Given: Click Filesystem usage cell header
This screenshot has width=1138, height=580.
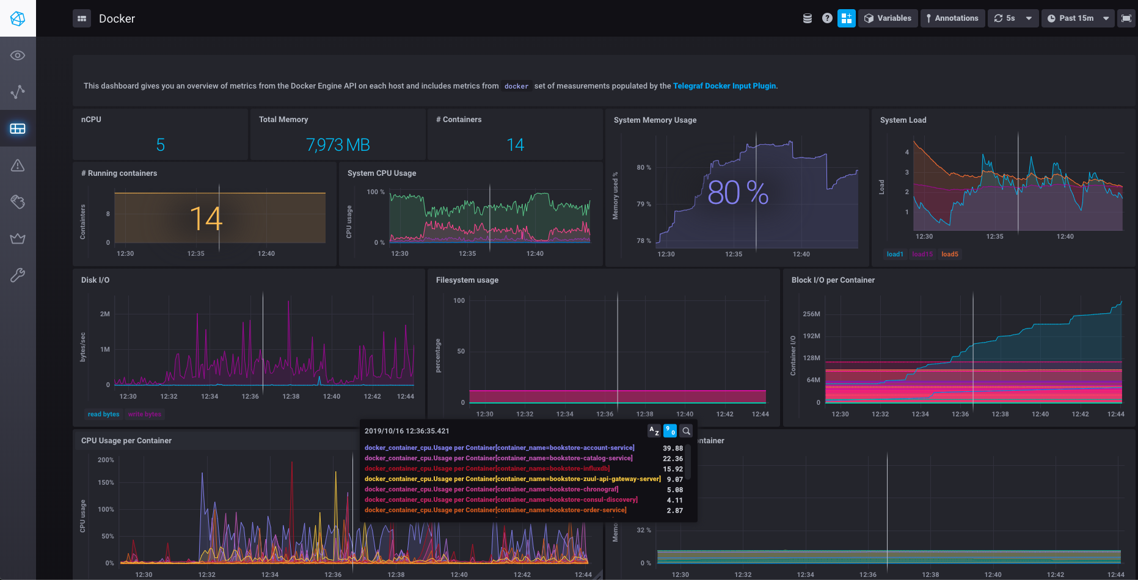Looking at the screenshot, I should point(467,280).
